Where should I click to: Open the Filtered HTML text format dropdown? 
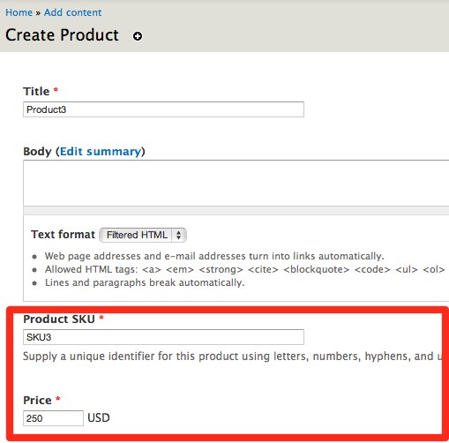pyautogui.click(x=143, y=235)
